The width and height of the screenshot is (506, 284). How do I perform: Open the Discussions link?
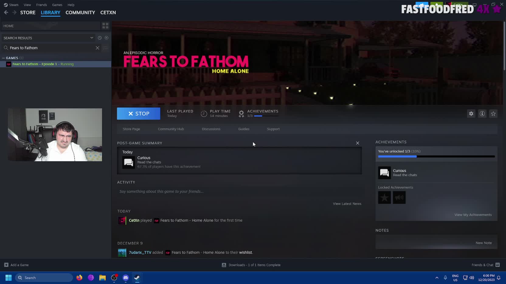pos(211,129)
